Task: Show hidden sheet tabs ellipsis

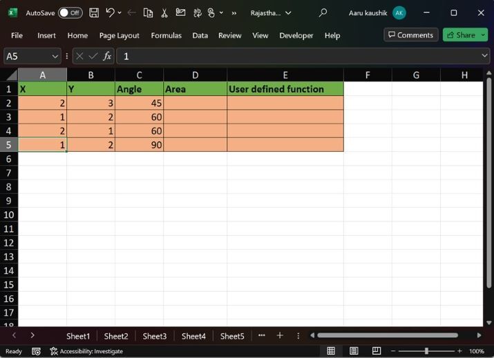Action: [x=261, y=335]
